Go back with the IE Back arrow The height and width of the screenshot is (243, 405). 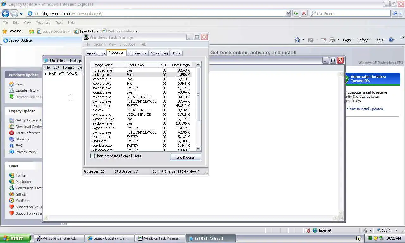click(5, 13)
